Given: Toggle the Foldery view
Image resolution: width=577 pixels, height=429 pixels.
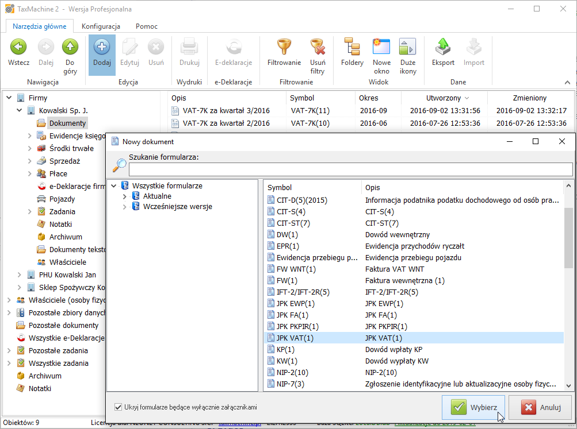Looking at the screenshot, I should pos(352,52).
